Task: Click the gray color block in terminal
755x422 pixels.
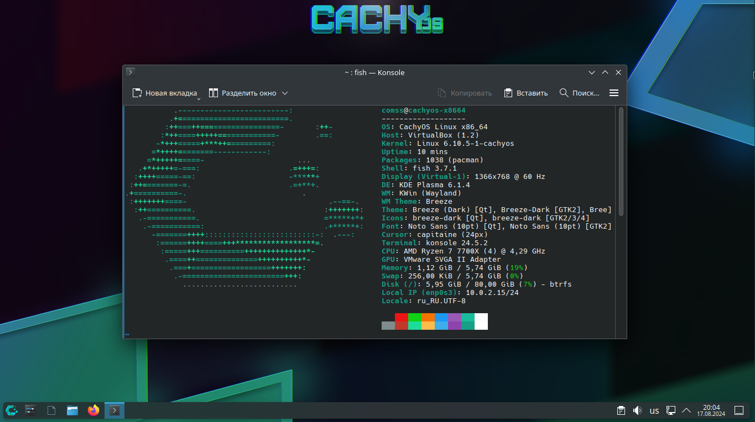Action: (388, 325)
